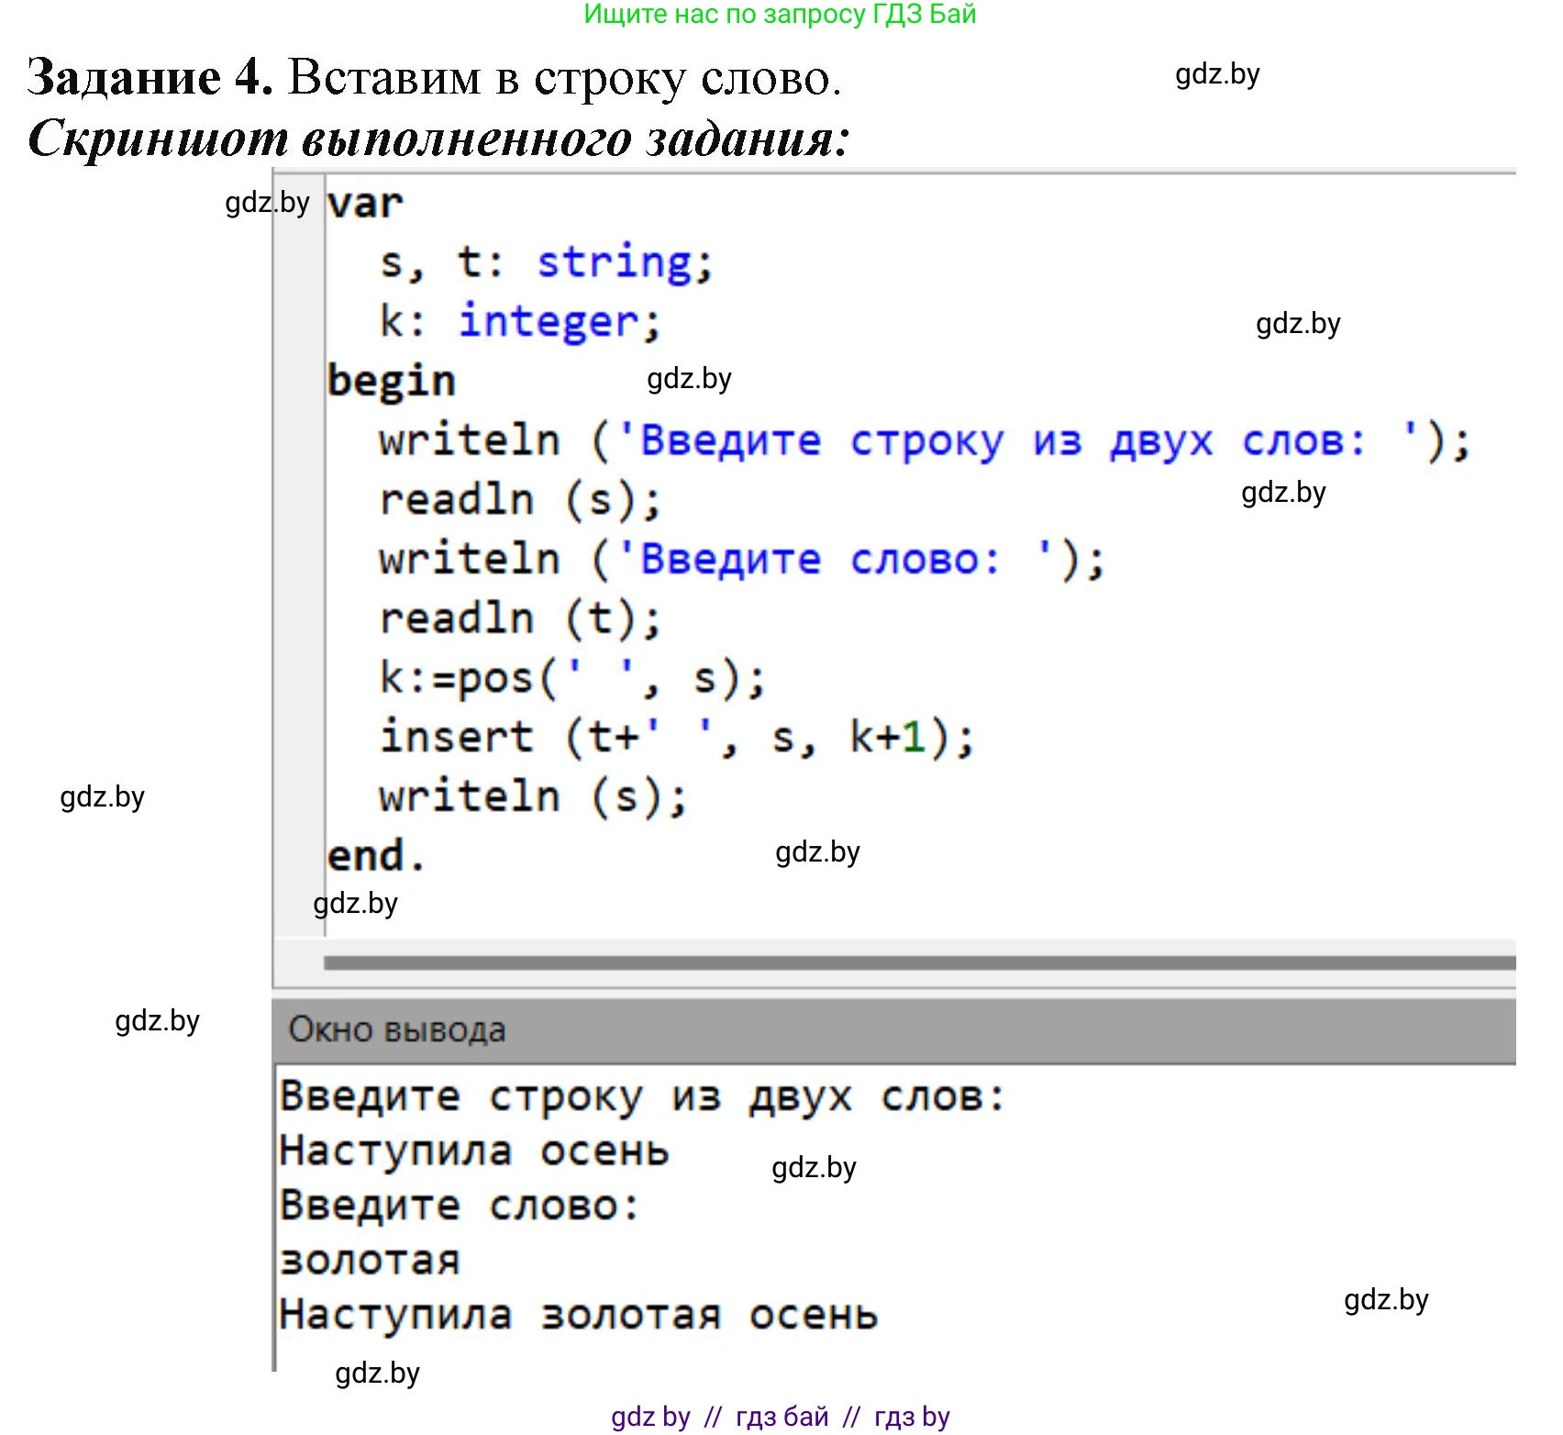
Task: Click the horizontal scrollbar below the code editor
Action: (917, 962)
